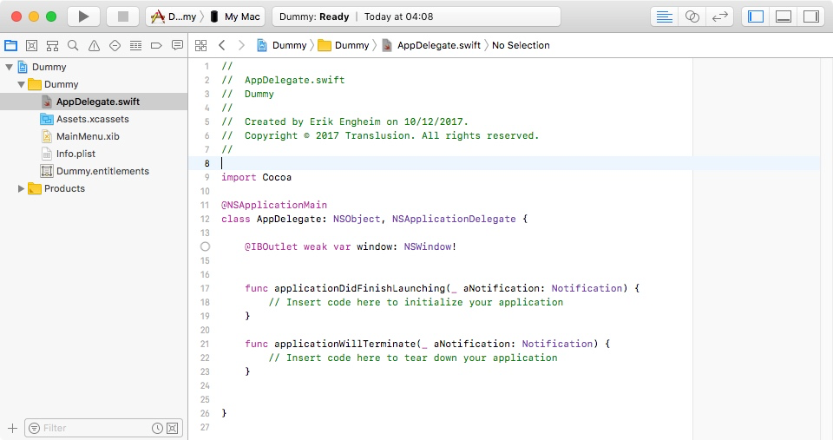This screenshot has height=440, width=833.
Task: Run the Dummy scheme with Play button
Action: point(83,16)
